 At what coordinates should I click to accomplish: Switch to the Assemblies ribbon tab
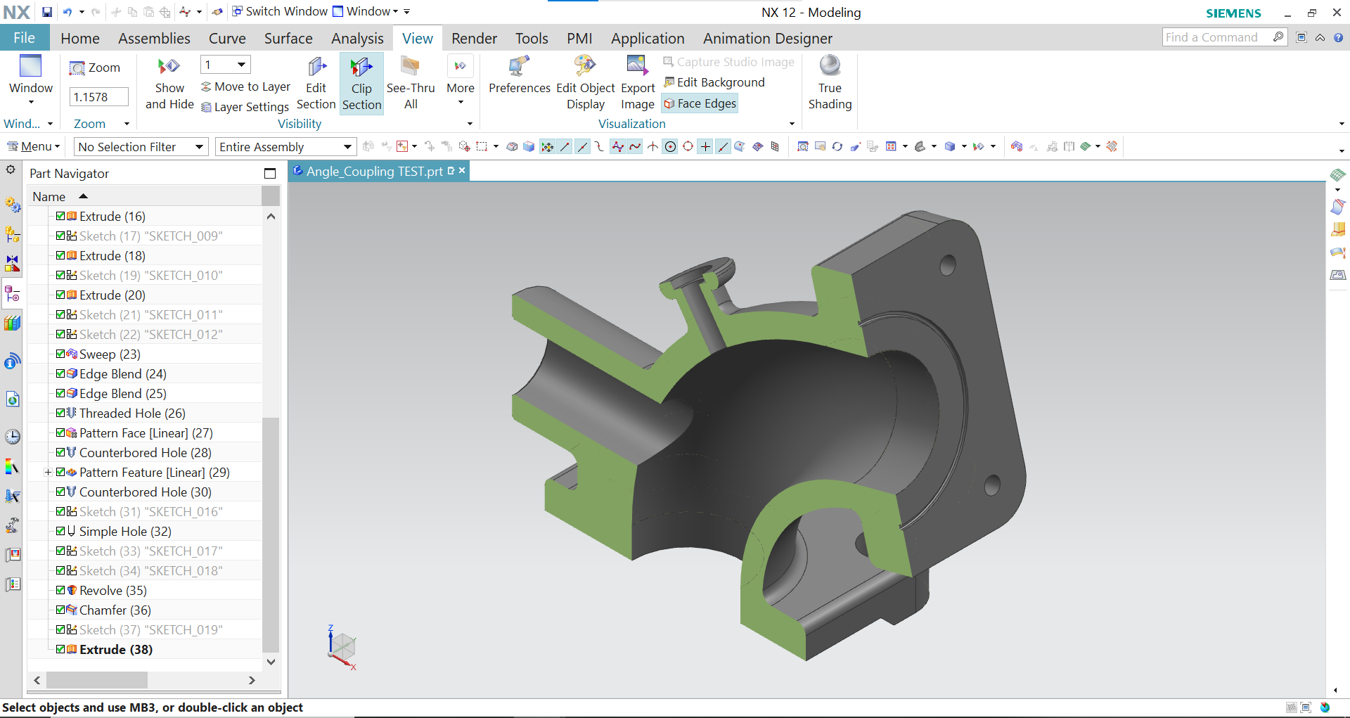click(154, 38)
